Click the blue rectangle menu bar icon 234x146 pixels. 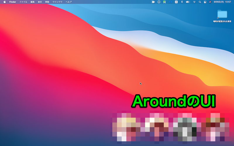click(171, 2)
